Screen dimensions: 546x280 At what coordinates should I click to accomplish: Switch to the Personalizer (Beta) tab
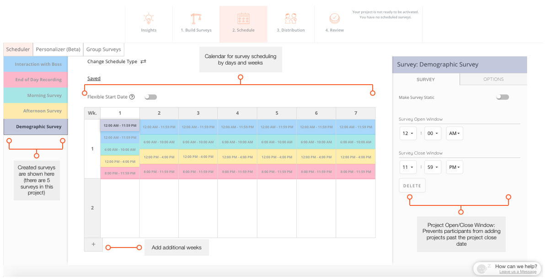58,49
